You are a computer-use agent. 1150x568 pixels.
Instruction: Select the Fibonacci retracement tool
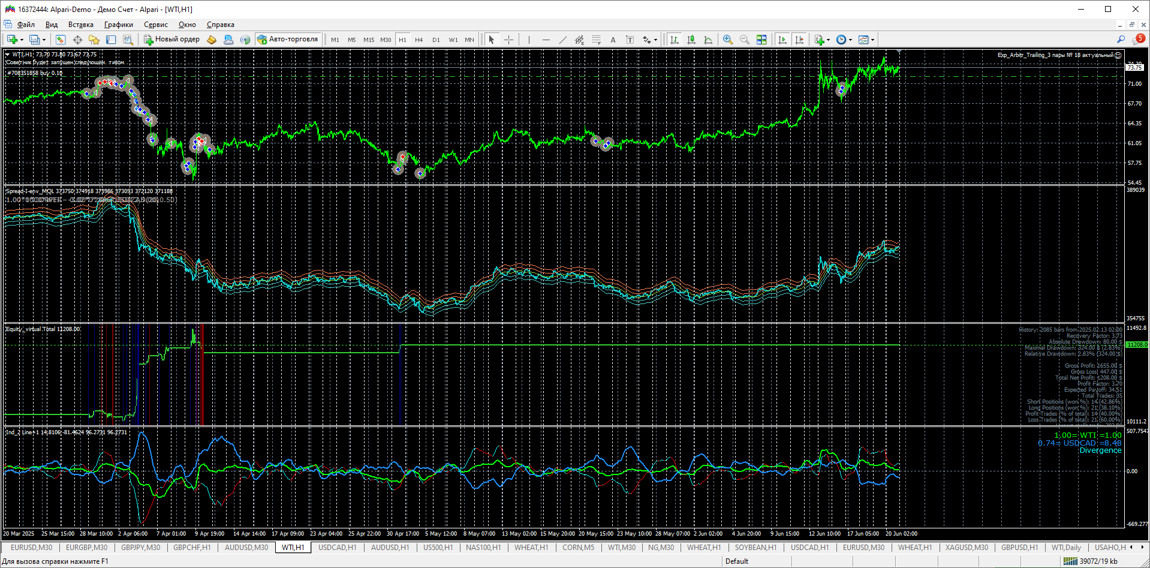pos(596,40)
